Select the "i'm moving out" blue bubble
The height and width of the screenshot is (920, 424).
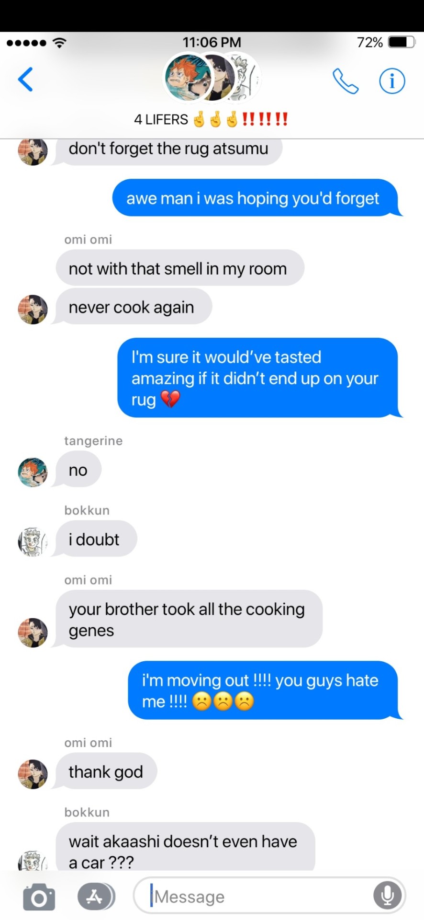[x=263, y=690]
